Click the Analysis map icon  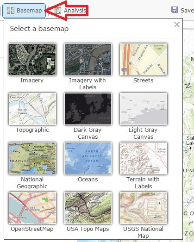tap(58, 11)
